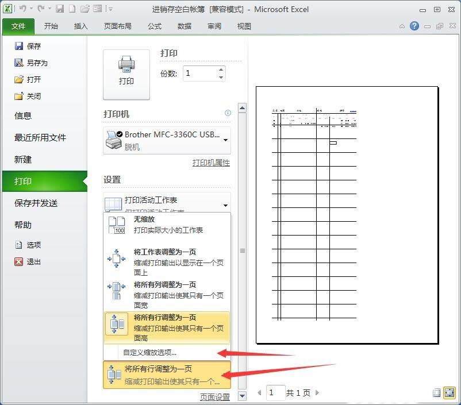This screenshot has width=461, height=405.
Task: Click the large 打印 (Print) button
Action: pos(126,75)
